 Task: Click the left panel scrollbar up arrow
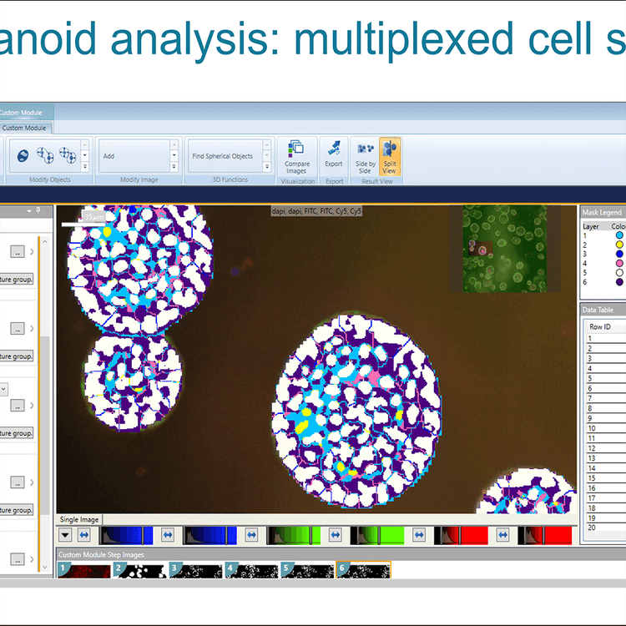click(45, 241)
